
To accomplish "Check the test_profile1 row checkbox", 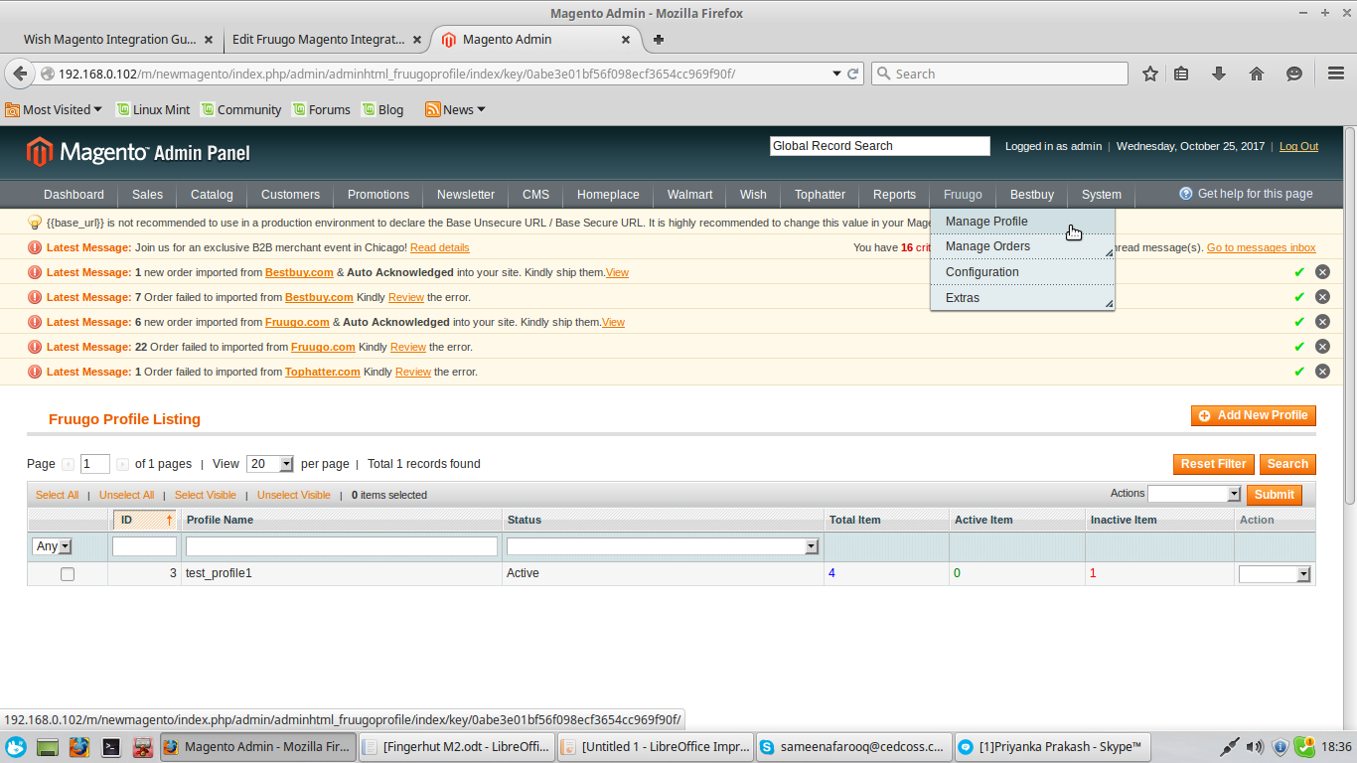I will [x=68, y=574].
